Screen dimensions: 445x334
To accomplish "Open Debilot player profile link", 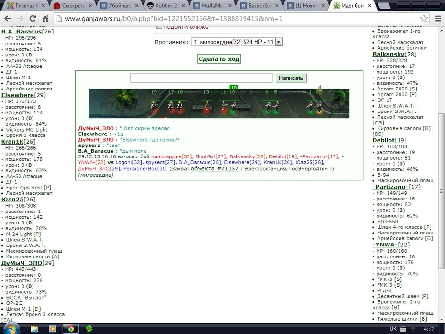I will [x=383, y=141].
